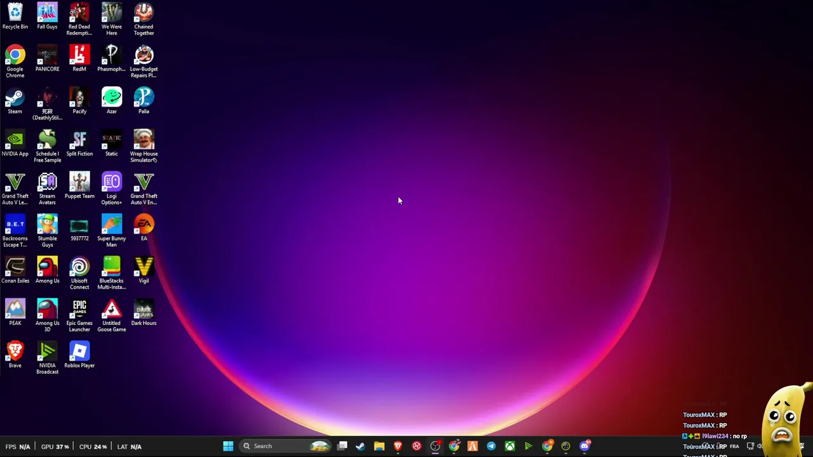
Task: Select the DeathlyStill game shortcut
Action: point(47,104)
